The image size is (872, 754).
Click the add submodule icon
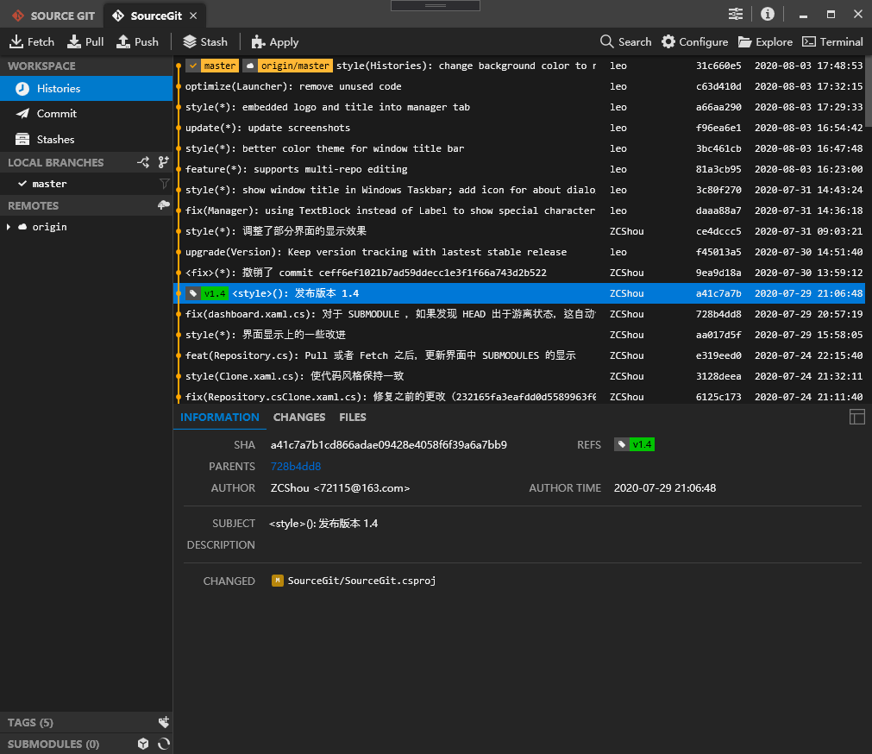[143, 744]
